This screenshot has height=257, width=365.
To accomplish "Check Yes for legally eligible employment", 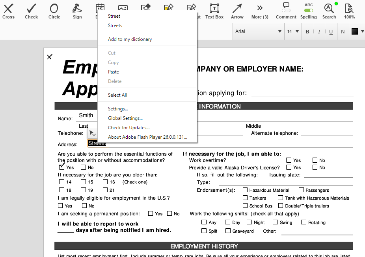I will [60, 206].
